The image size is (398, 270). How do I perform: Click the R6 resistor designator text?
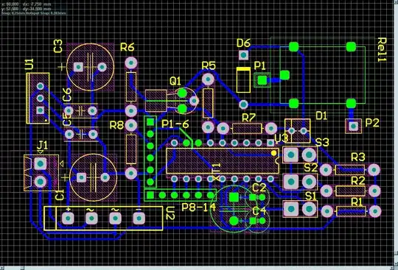pos(128,47)
